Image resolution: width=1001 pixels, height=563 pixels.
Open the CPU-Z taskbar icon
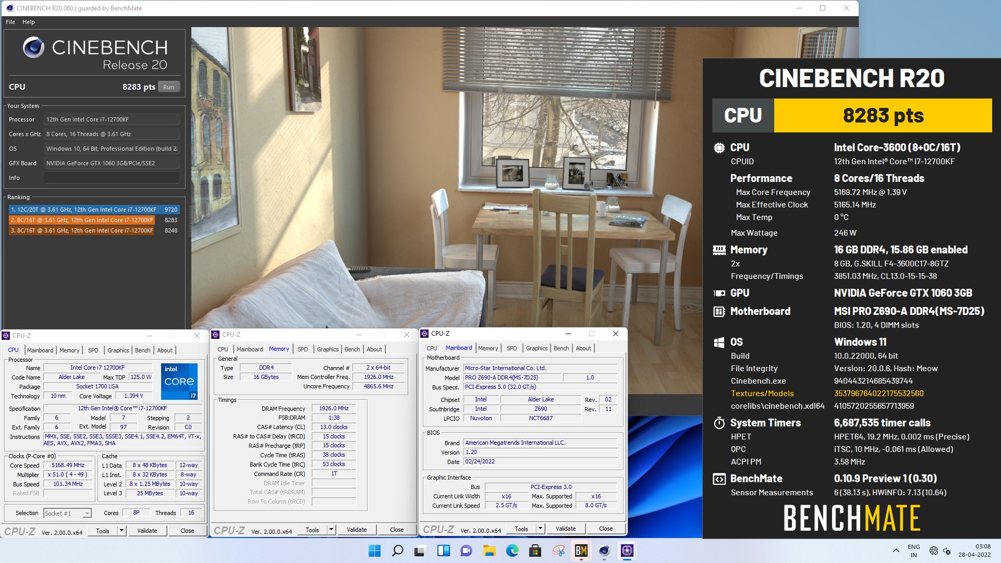pyautogui.click(x=627, y=550)
